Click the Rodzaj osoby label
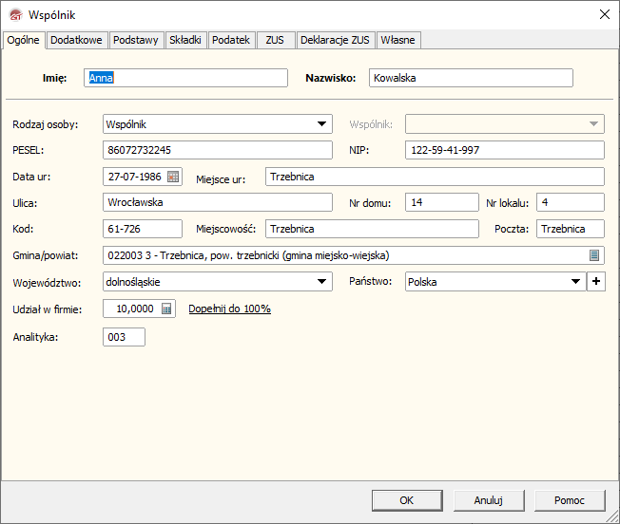This screenshot has width=620, height=524. click(46, 124)
